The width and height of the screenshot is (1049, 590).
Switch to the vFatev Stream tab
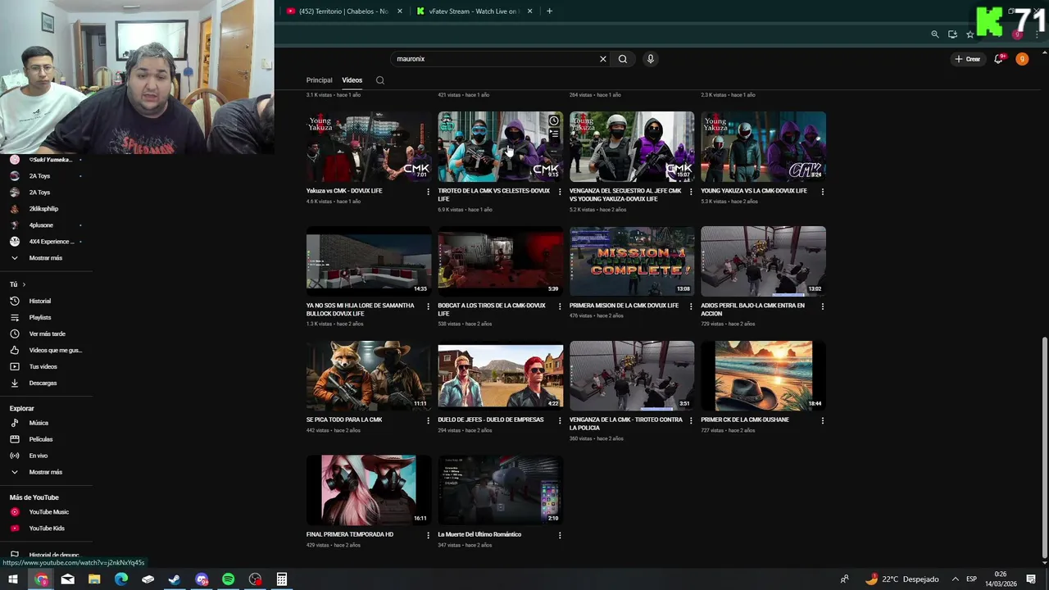tap(475, 11)
